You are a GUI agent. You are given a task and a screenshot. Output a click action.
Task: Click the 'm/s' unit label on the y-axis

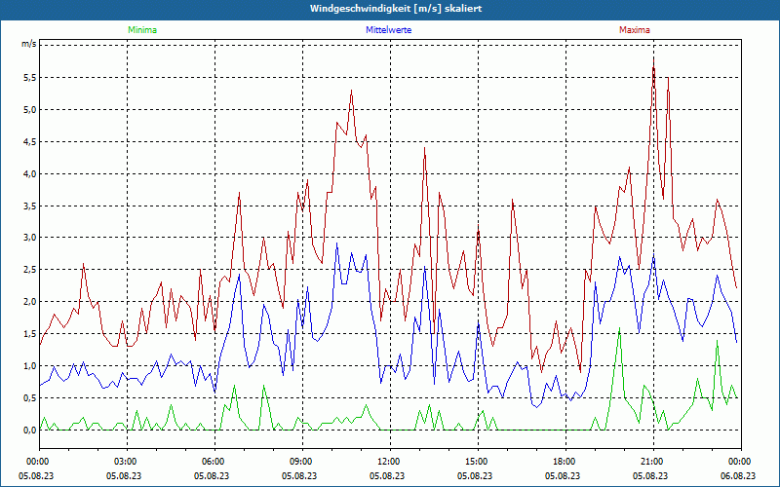coord(29,44)
